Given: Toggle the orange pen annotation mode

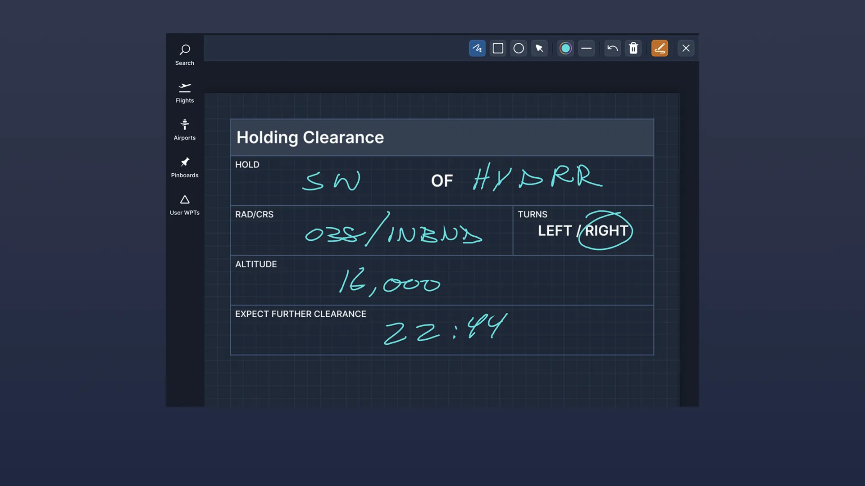Looking at the screenshot, I should [x=659, y=48].
